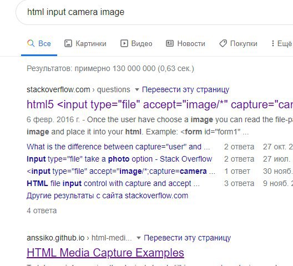Open the Ещё more menu
The height and width of the screenshot is (266, 293).
[x=282, y=43]
